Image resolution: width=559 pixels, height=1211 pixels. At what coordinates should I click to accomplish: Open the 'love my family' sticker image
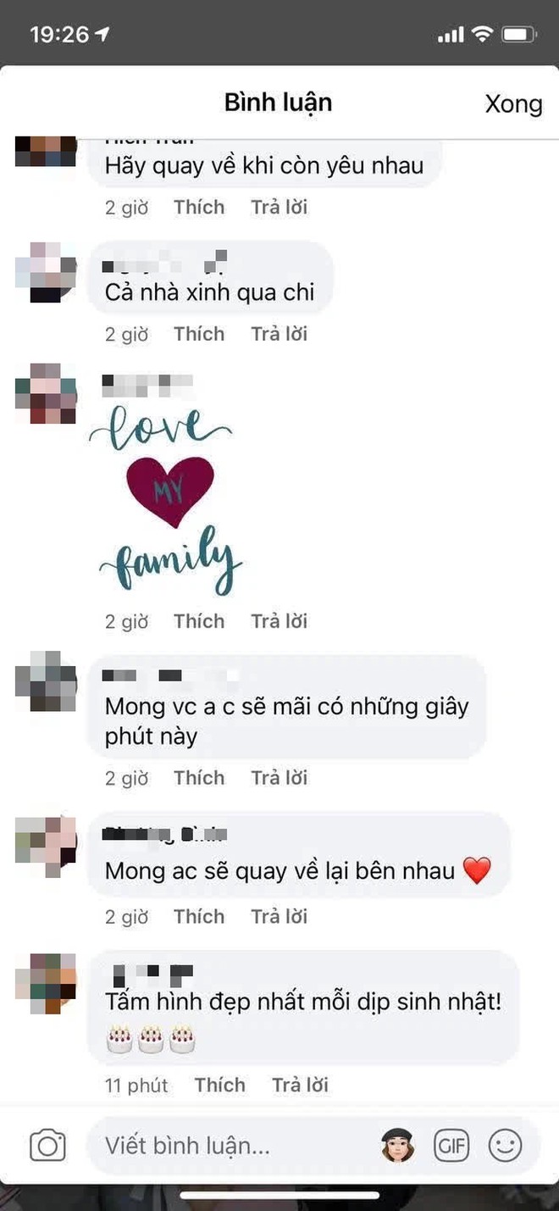pos(166,500)
